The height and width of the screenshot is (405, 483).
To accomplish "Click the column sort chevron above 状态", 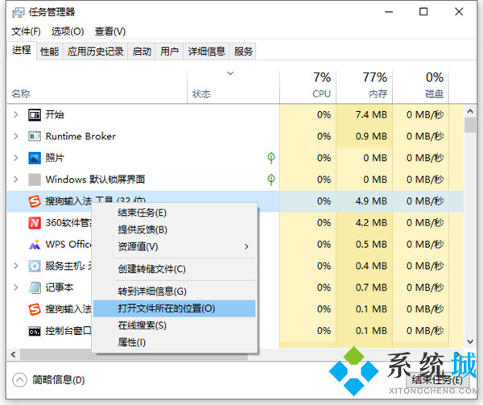I will click(230, 73).
